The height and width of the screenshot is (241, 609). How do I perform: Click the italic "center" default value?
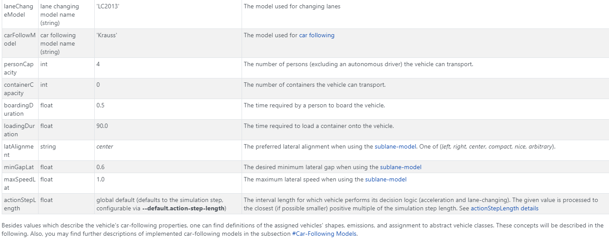coord(105,146)
